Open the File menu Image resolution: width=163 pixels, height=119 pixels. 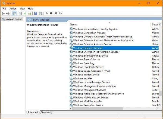pyautogui.click(x=4, y=9)
